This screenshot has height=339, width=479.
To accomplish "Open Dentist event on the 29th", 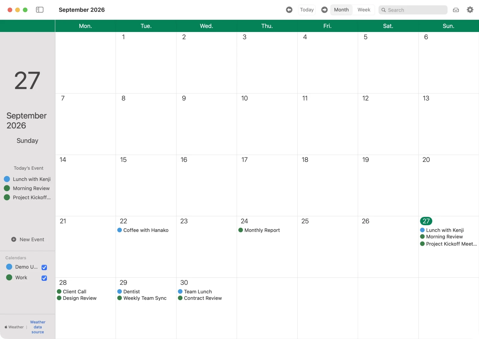I will click(x=128, y=292).
